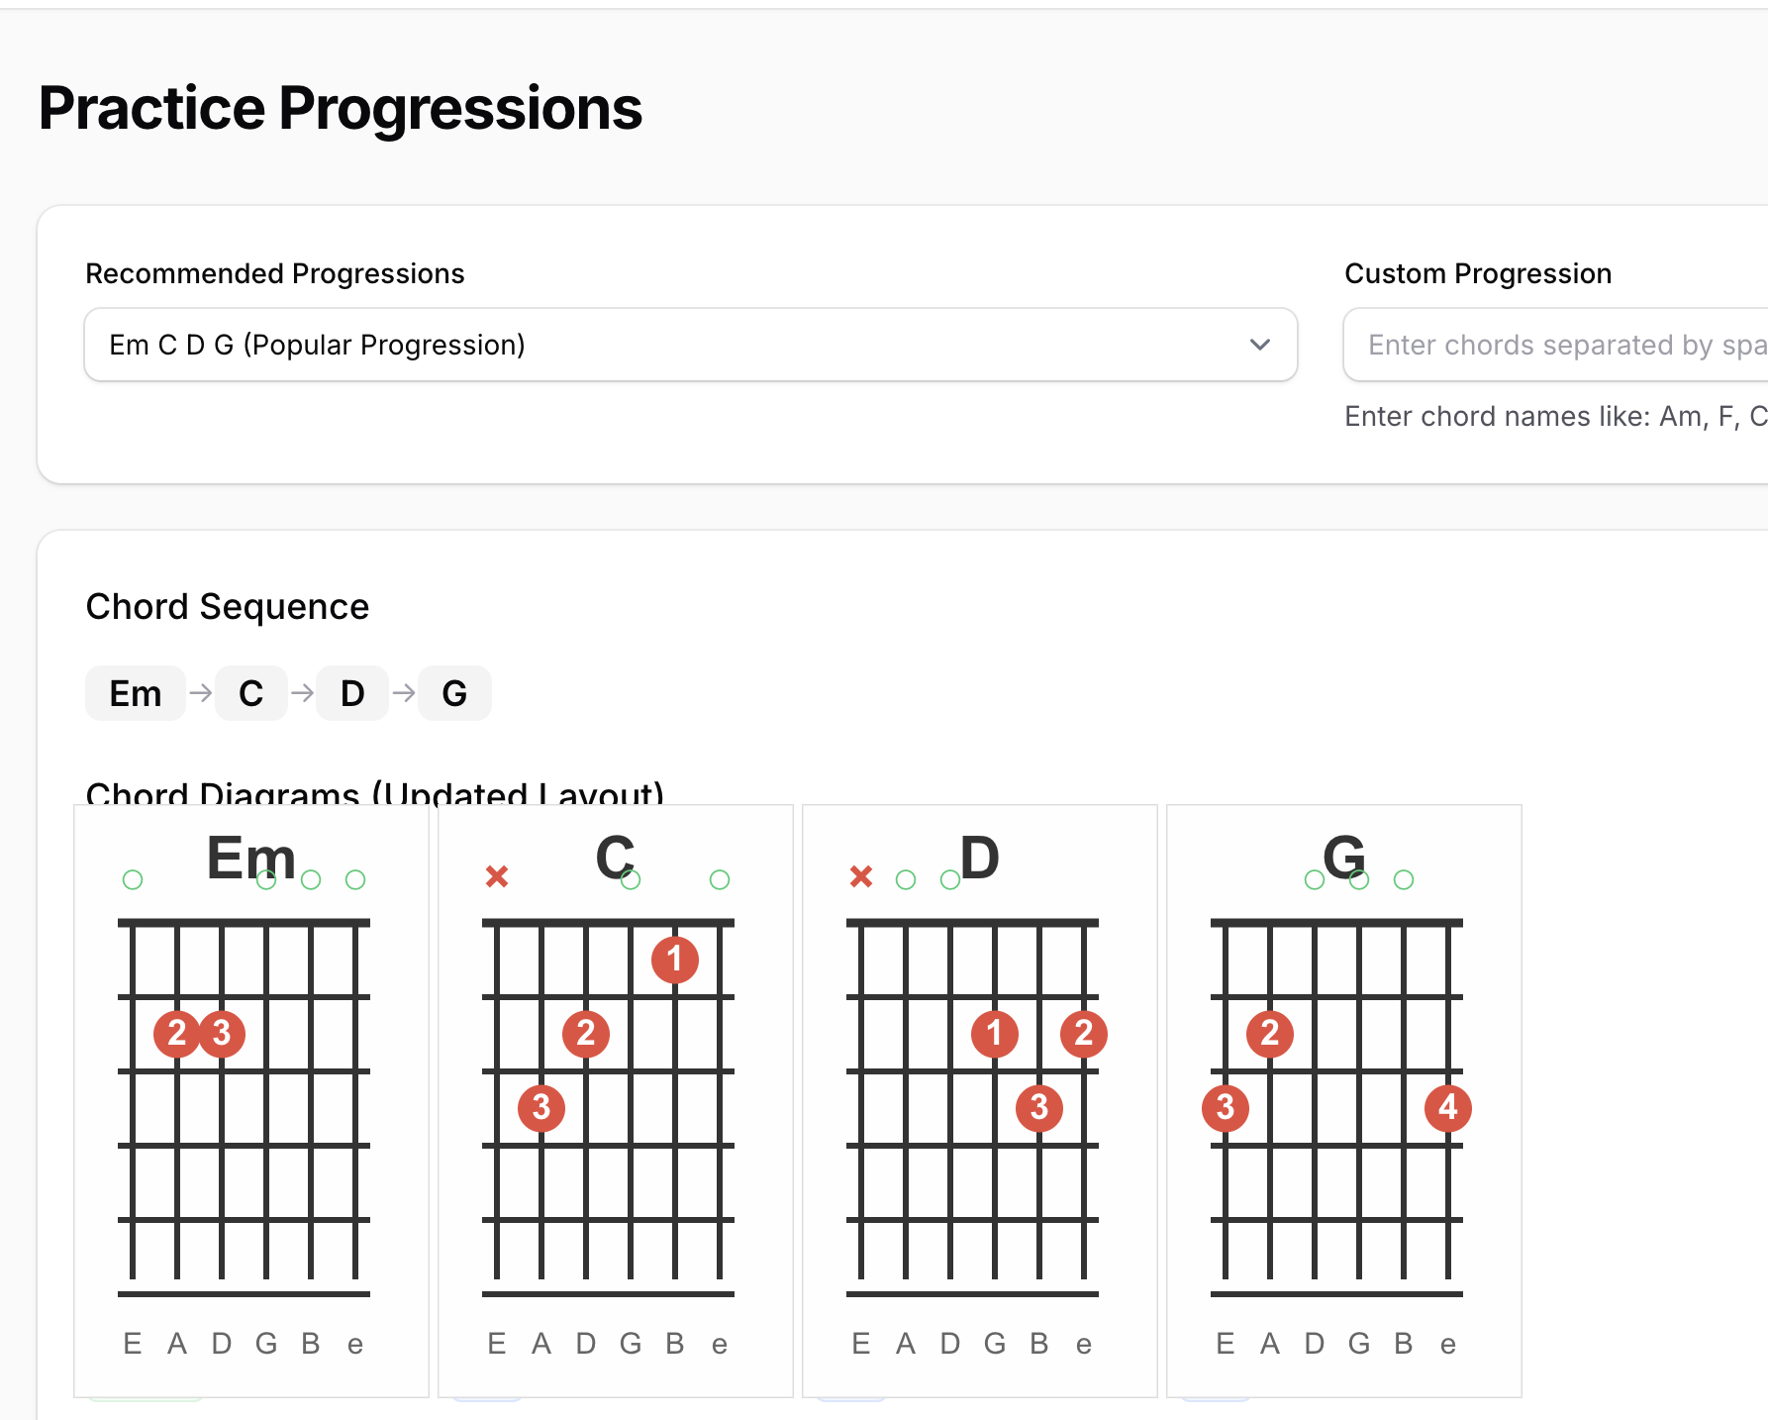Click the muted low E marker on D diagram

(860, 876)
